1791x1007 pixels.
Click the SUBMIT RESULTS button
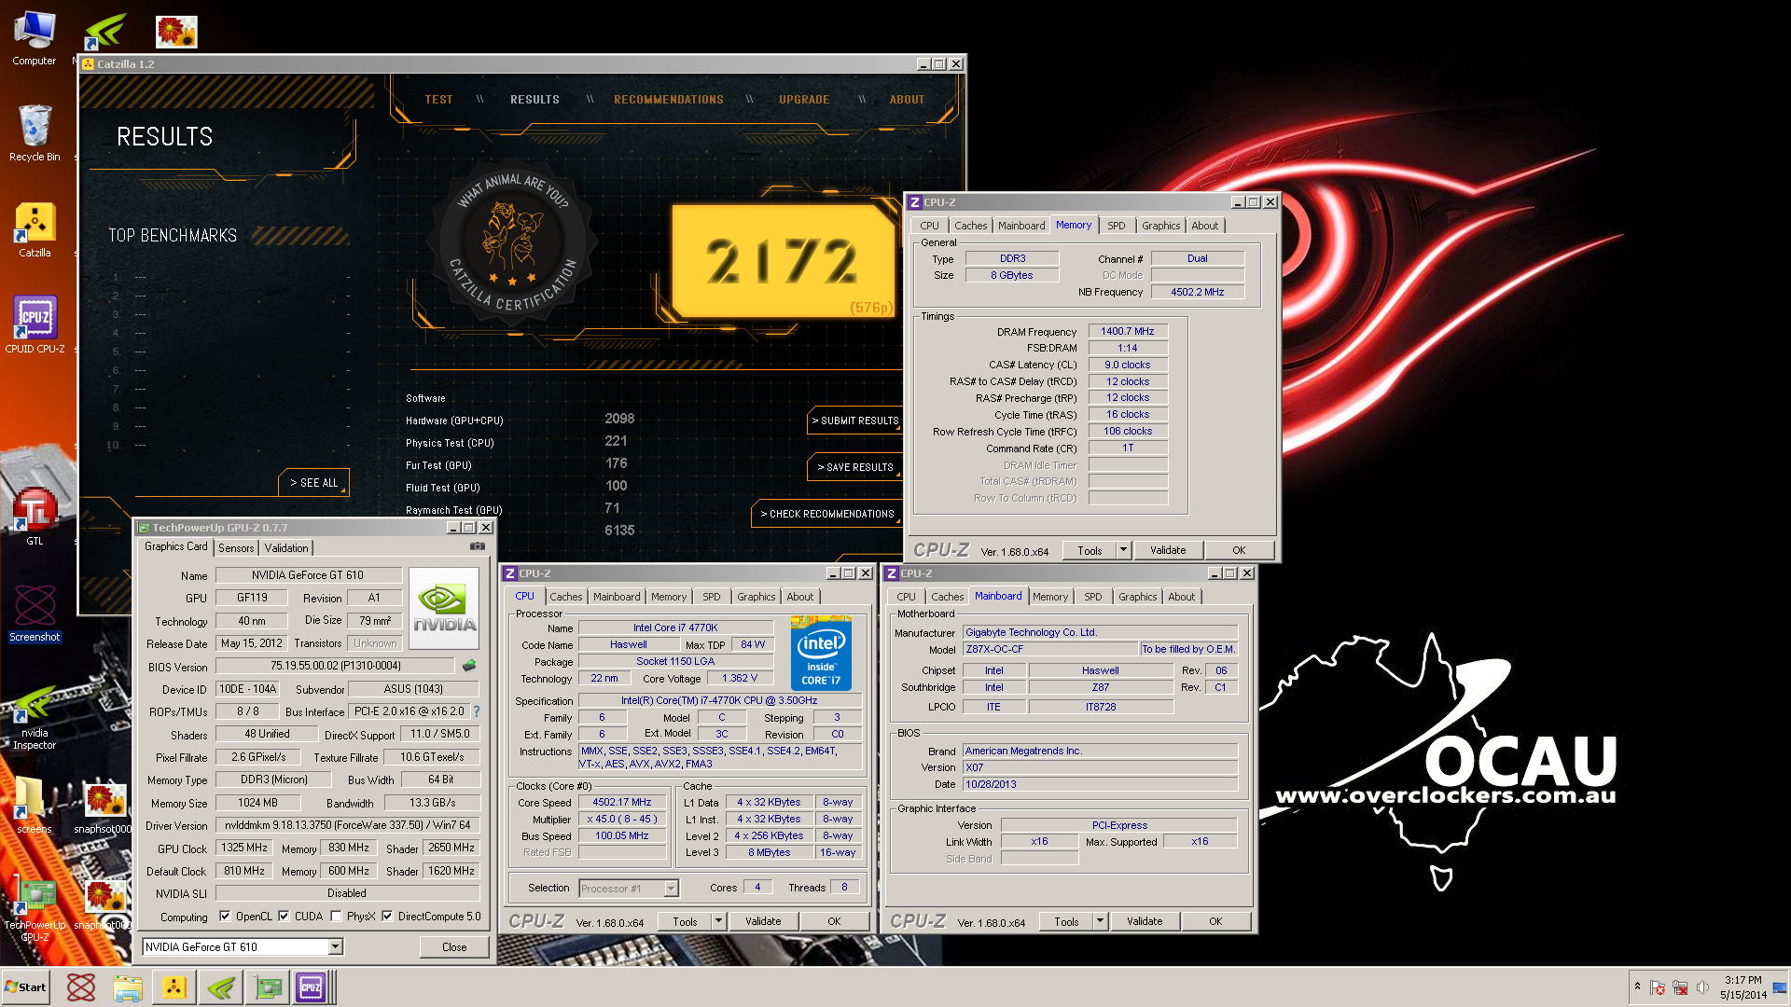click(x=854, y=421)
